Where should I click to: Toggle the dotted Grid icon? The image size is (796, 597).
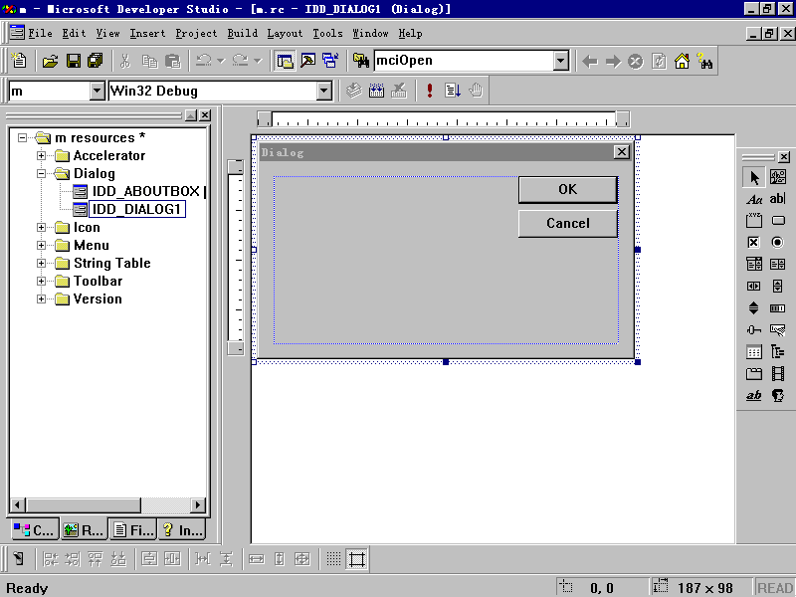coord(333,559)
